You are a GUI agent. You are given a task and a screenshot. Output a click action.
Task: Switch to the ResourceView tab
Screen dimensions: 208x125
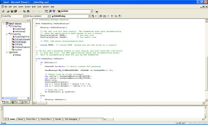coord(15,102)
